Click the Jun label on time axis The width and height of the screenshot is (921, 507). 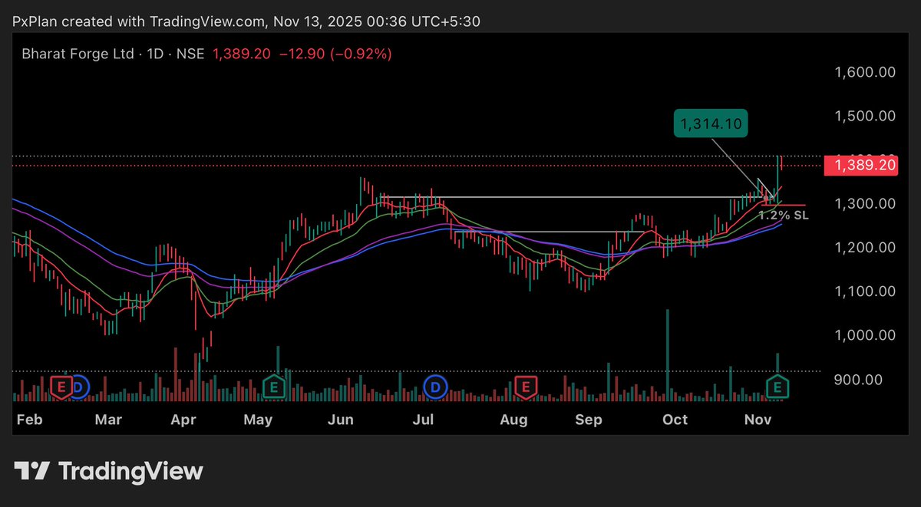coord(339,420)
